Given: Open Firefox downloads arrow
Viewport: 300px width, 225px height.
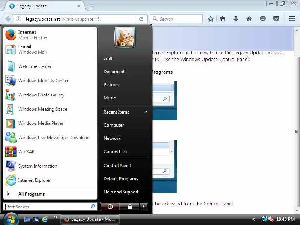Looking at the screenshot, I should [x=236, y=19].
